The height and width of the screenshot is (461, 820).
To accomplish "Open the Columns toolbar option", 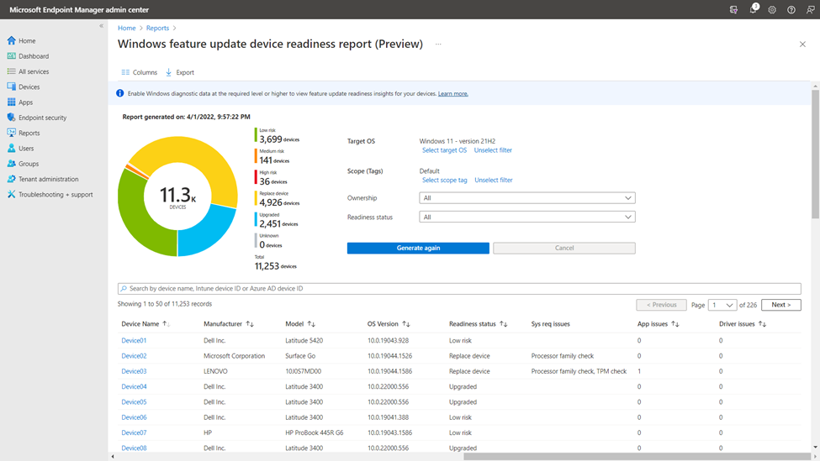I will pos(139,72).
